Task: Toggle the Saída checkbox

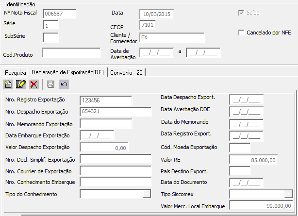Action: [242, 13]
